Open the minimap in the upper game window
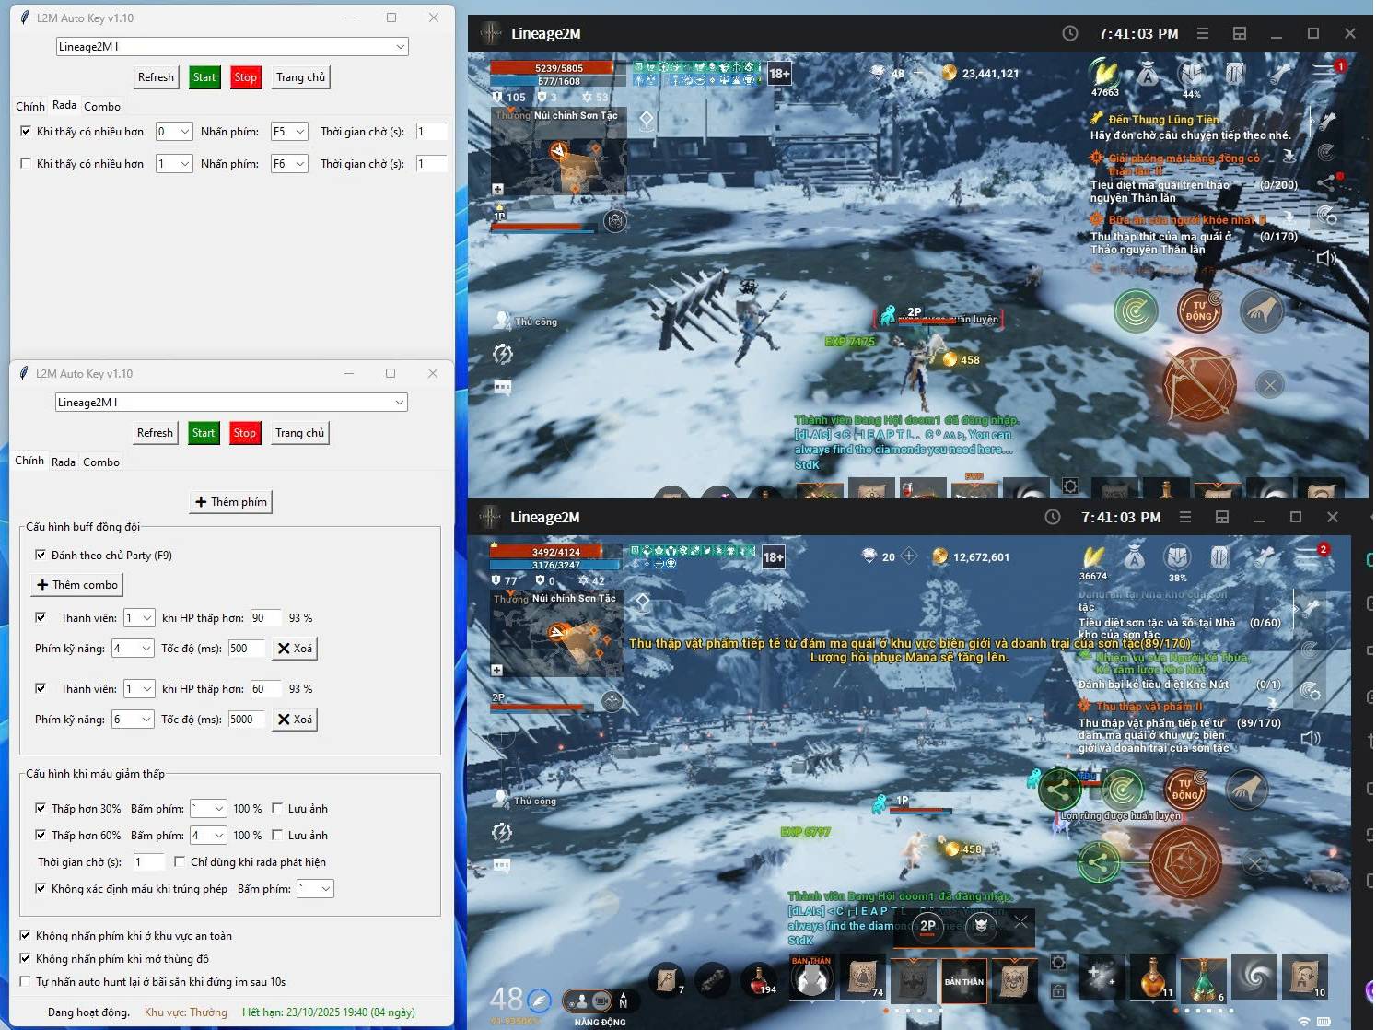Image resolution: width=1376 pixels, height=1030 pixels. pyautogui.click(x=559, y=154)
